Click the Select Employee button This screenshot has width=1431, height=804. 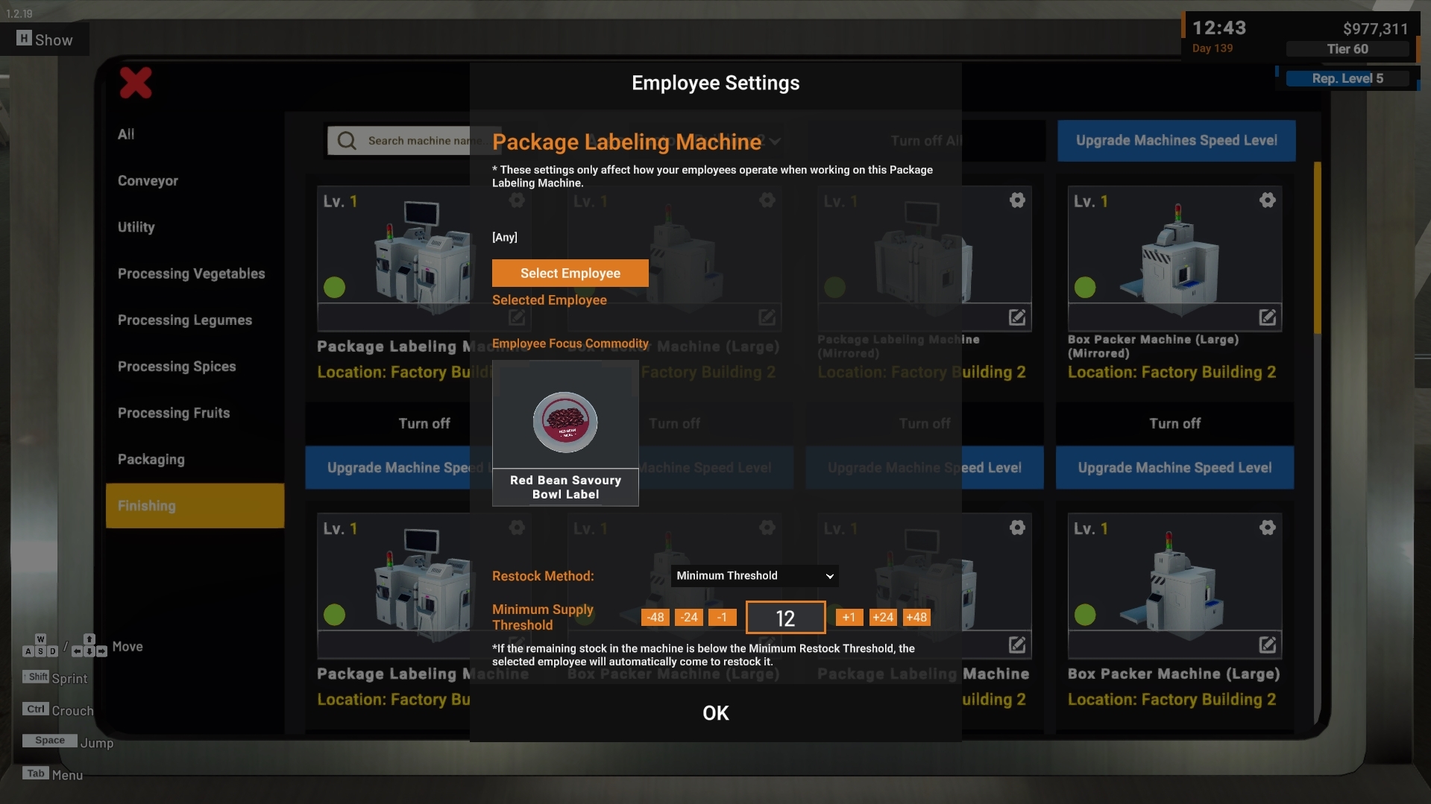570,273
